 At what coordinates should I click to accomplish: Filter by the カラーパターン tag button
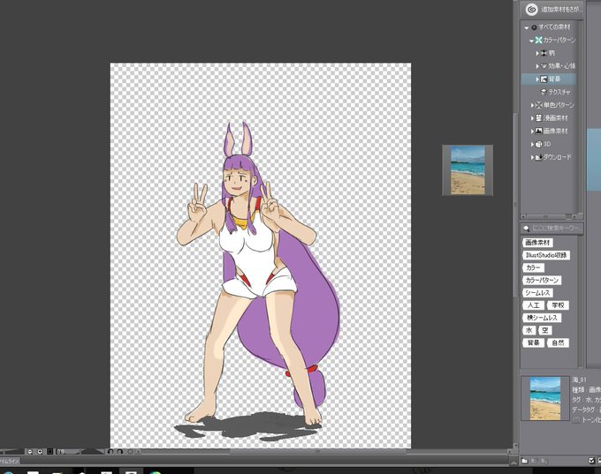(x=542, y=281)
